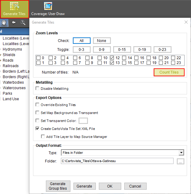This screenshot has height=194, width=191.
Task: Select the Parks layer
Action: [7, 93]
